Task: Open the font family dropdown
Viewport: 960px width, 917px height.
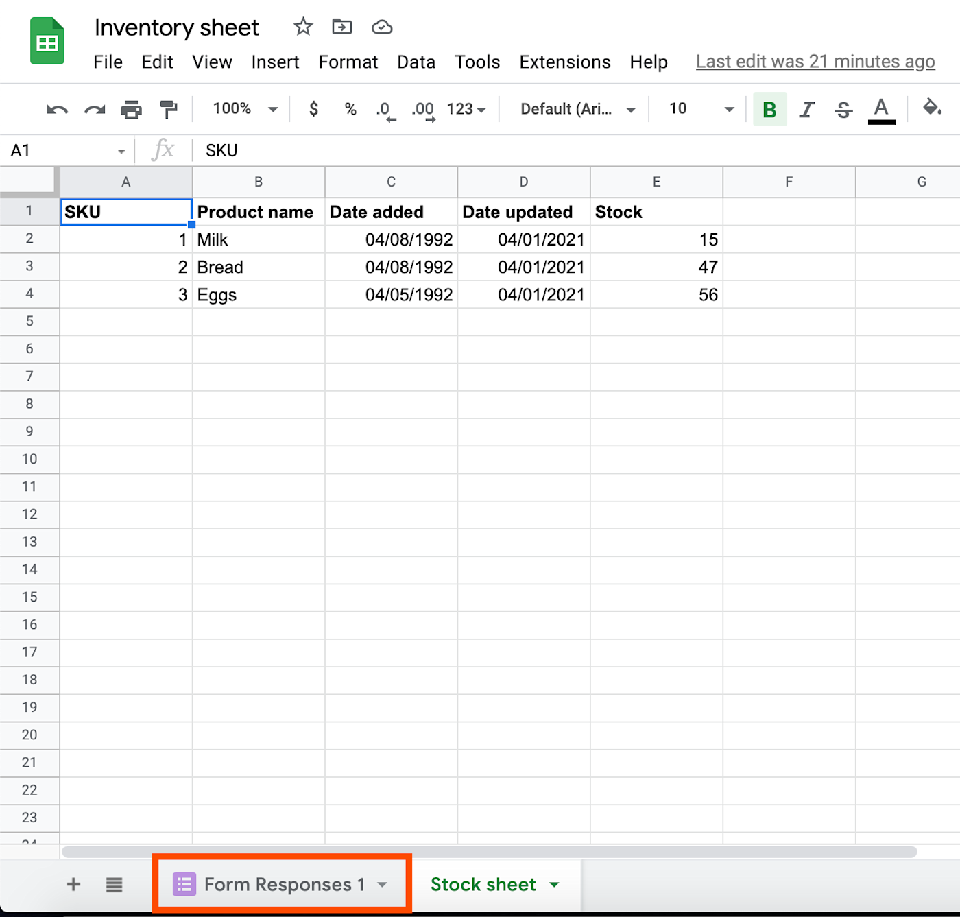Action: (x=578, y=109)
